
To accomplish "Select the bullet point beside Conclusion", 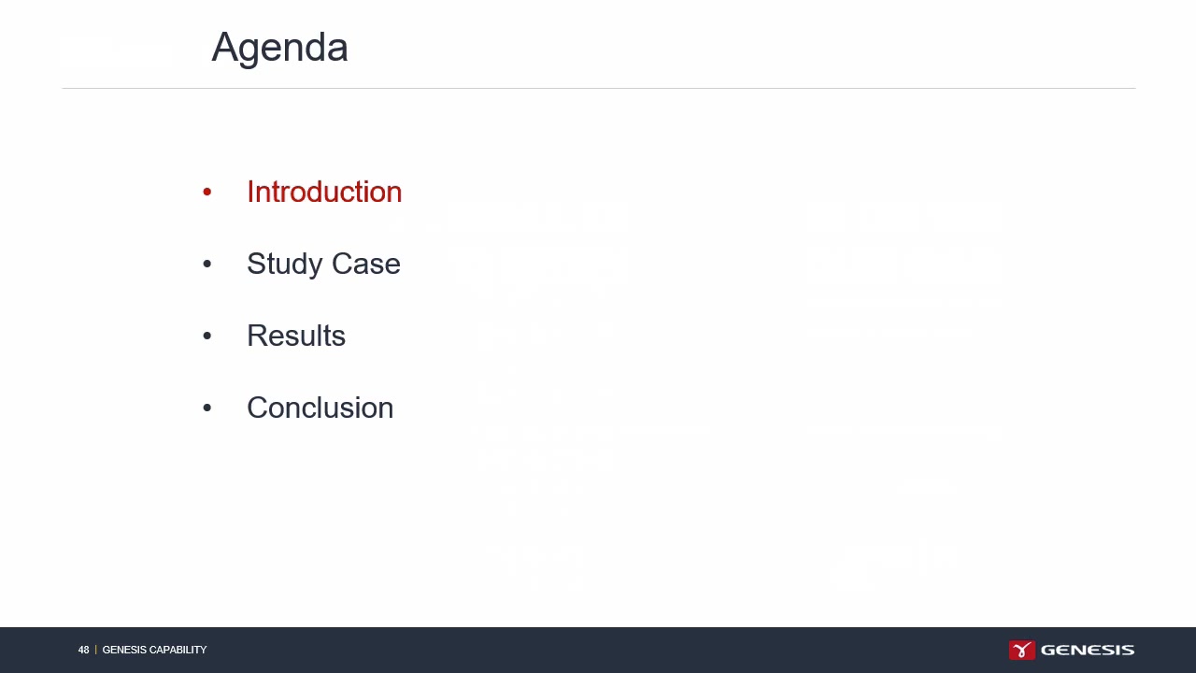I will [207, 408].
